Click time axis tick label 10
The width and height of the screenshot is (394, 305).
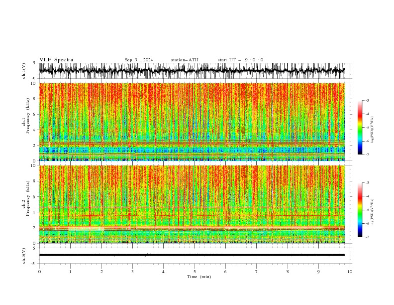point(350,272)
